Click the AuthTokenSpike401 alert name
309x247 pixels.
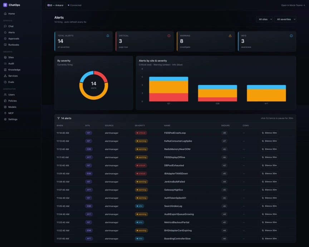pos(175,198)
